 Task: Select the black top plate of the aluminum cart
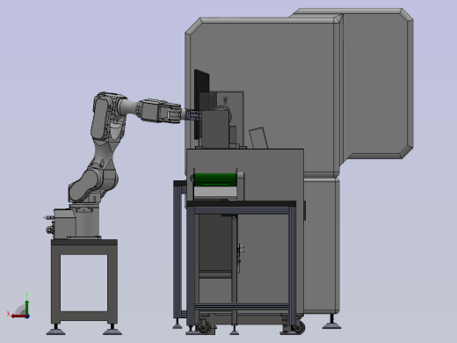tap(241, 203)
